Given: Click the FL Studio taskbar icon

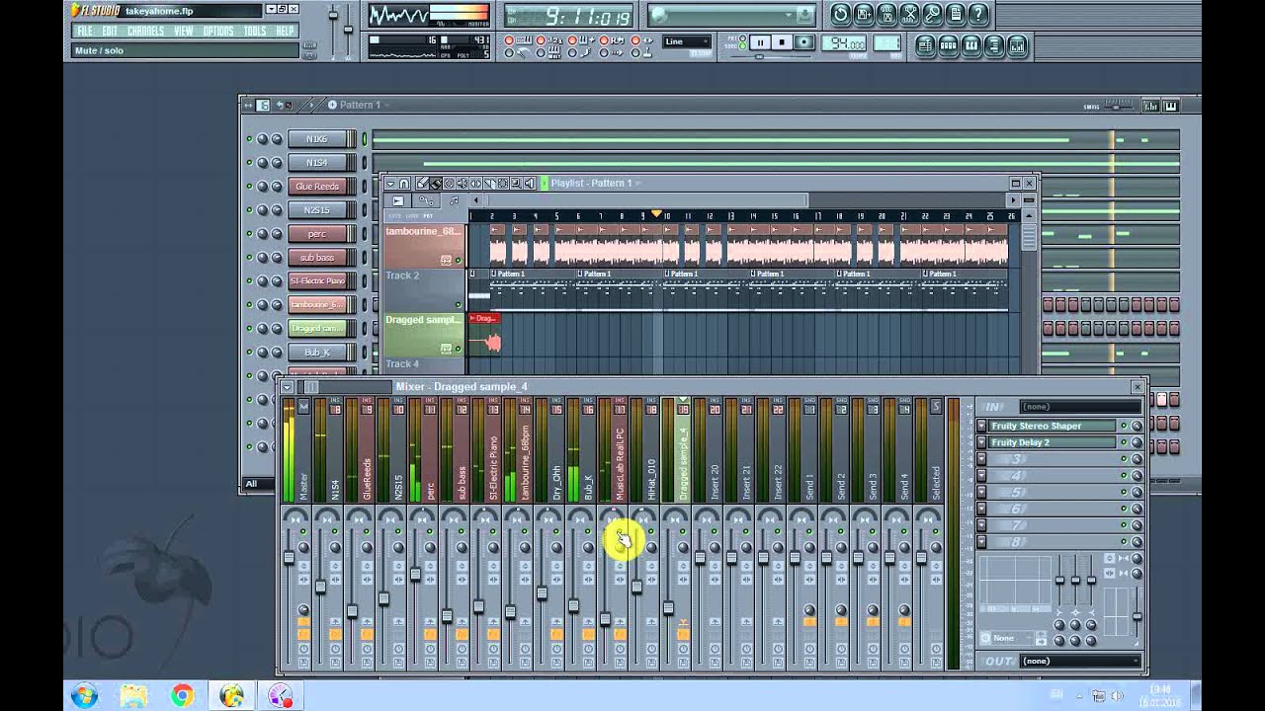Looking at the screenshot, I should 231,695.
